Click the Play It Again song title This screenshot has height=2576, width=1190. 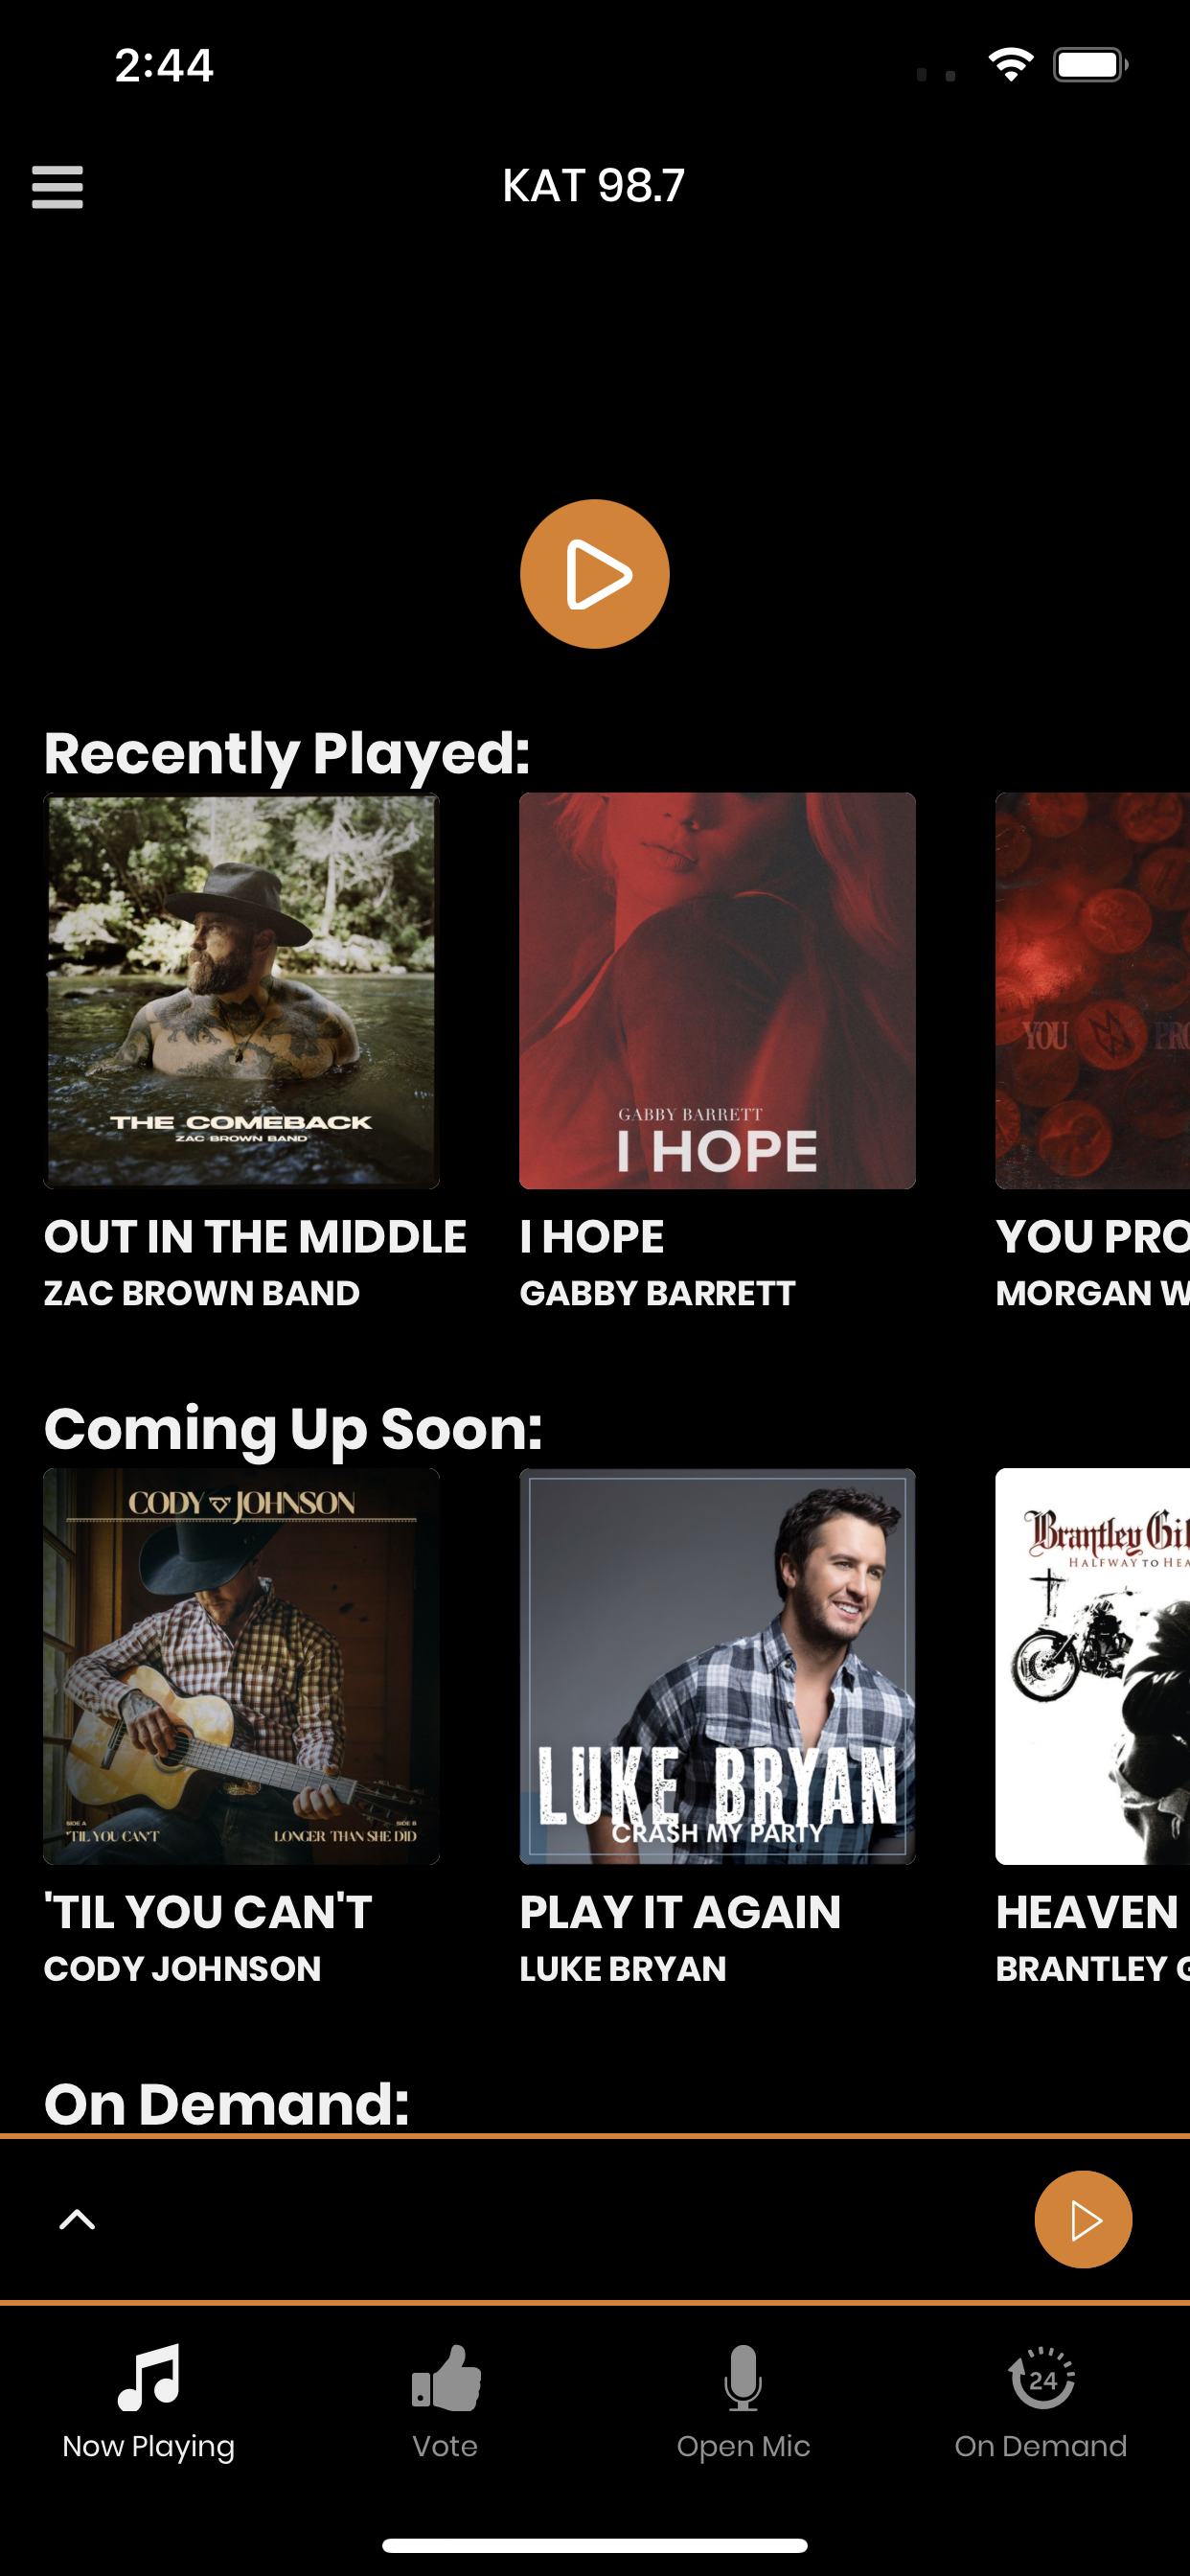point(680,1912)
